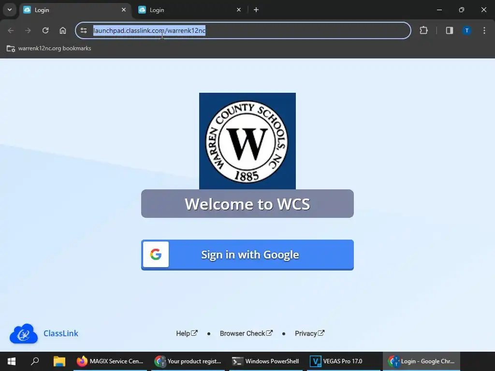This screenshot has height=371, width=495.
Task: Open the Extensions puzzle icon
Action: 423,30
